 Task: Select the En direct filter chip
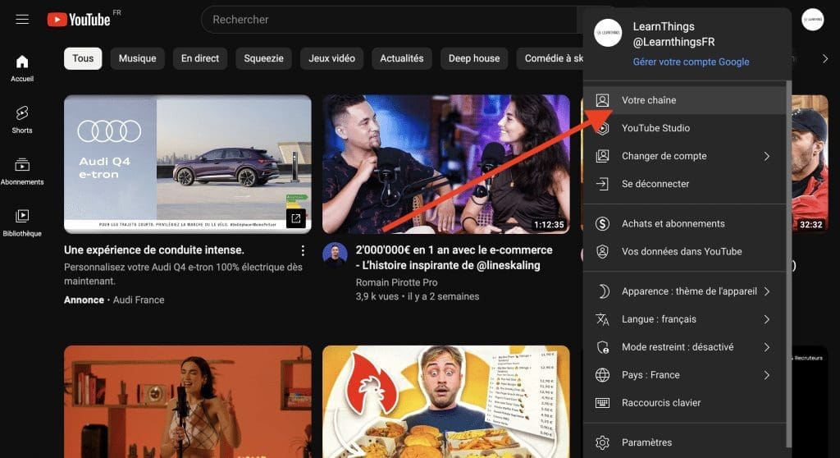click(200, 58)
